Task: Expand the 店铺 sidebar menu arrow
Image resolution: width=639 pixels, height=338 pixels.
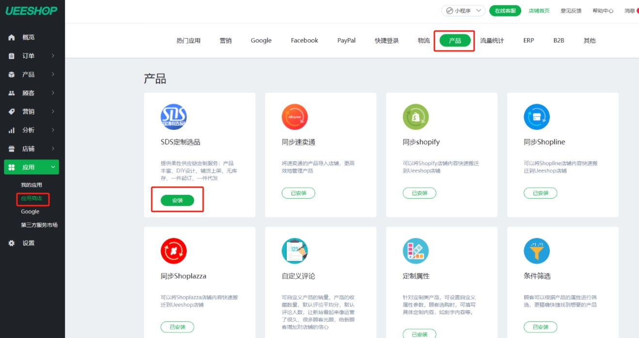Action: 53,148
